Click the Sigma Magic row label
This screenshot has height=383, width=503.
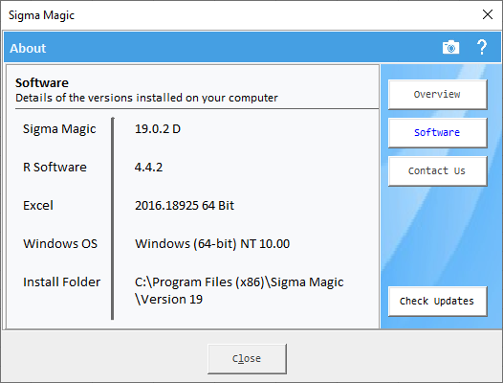pyautogui.click(x=59, y=129)
